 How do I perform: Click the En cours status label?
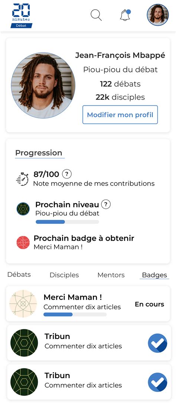click(x=149, y=304)
